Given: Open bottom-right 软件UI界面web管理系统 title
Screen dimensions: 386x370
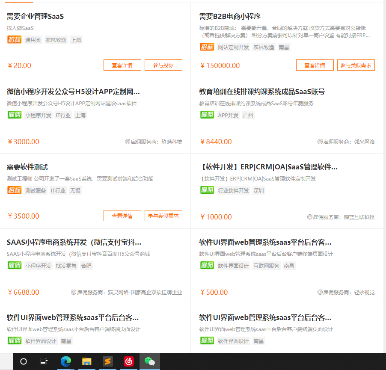Looking at the screenshot, I should click(x=265, y=317).
